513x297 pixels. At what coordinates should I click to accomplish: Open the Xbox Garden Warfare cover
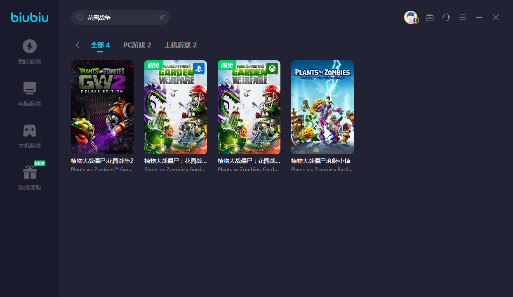coord(249,107)
